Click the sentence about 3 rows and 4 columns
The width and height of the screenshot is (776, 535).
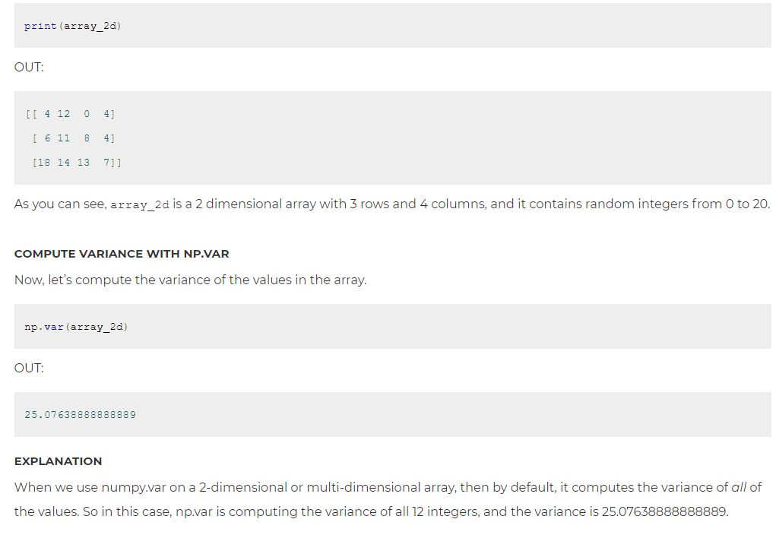pyautogui.click(x=392, y=204)
